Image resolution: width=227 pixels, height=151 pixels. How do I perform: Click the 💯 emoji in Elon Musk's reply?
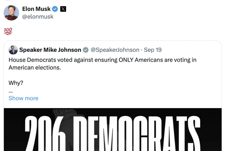click(8, 31)
